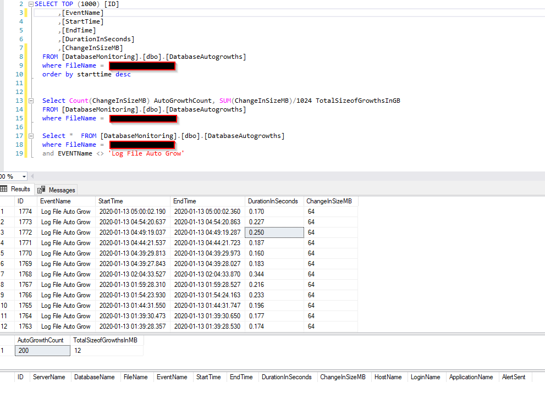Image resolution: width=545 pixels, height=410 pixels.
Task: Select the ID cell 1771
Action: click(x=26, y=243)
